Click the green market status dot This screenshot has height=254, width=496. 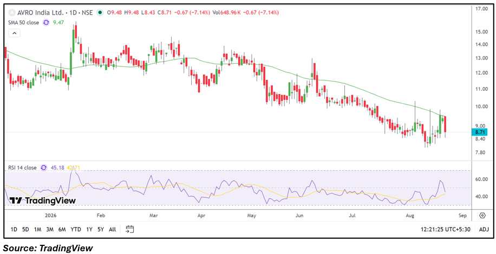(x=100, y=12)
